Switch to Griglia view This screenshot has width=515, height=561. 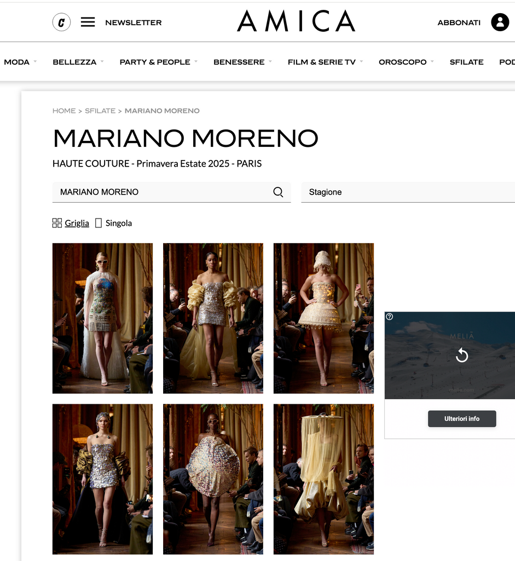point(77,224)
